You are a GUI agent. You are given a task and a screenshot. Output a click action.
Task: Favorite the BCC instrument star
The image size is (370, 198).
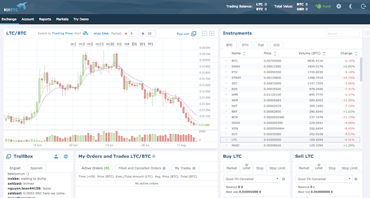coord(226,61)
